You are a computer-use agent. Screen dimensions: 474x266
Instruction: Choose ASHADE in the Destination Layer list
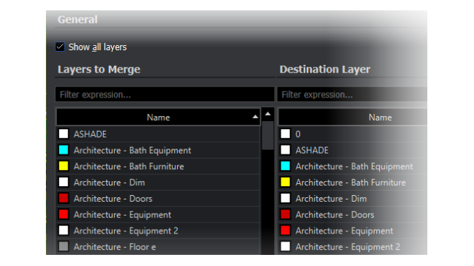point(353,150)
